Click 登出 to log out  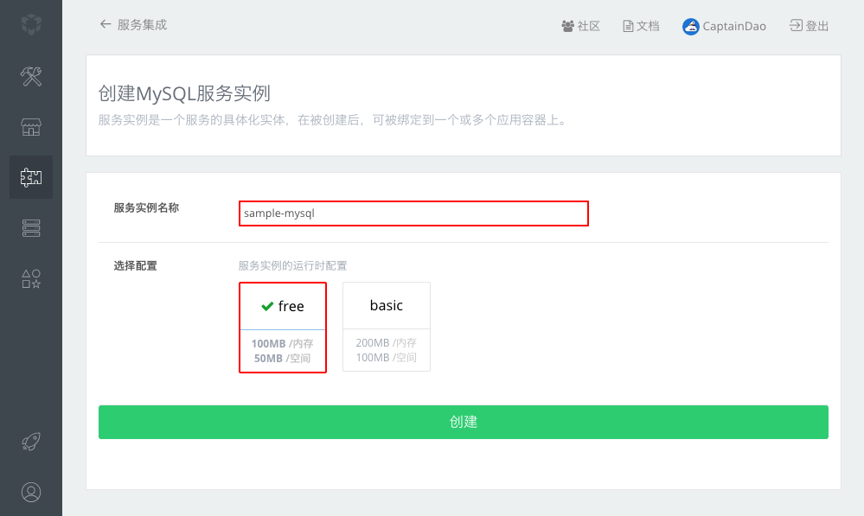(817, 26)
